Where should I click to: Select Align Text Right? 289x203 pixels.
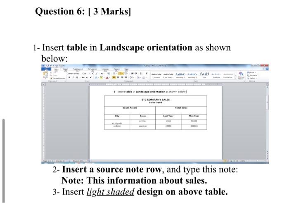[122, 77]
